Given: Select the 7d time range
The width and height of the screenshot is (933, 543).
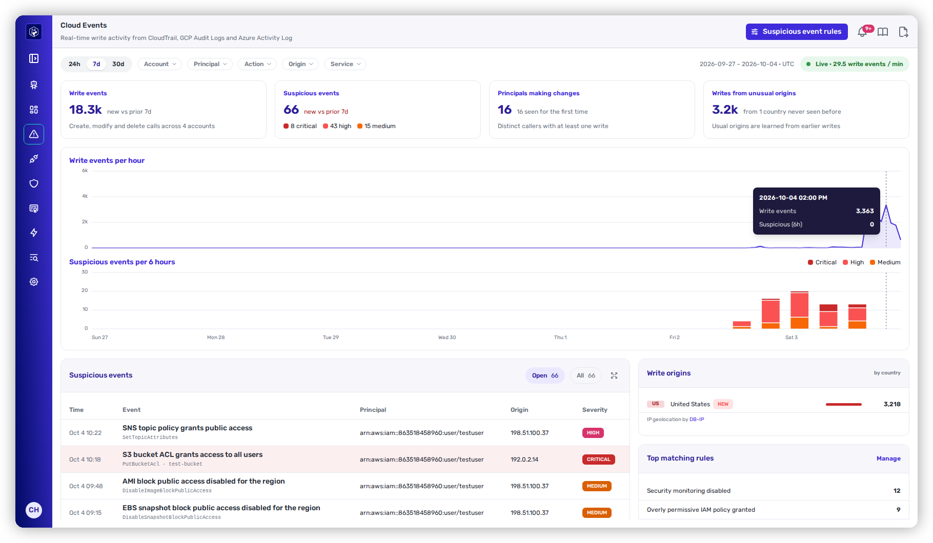Looking at the screenshot, I should tap(96, 64).
